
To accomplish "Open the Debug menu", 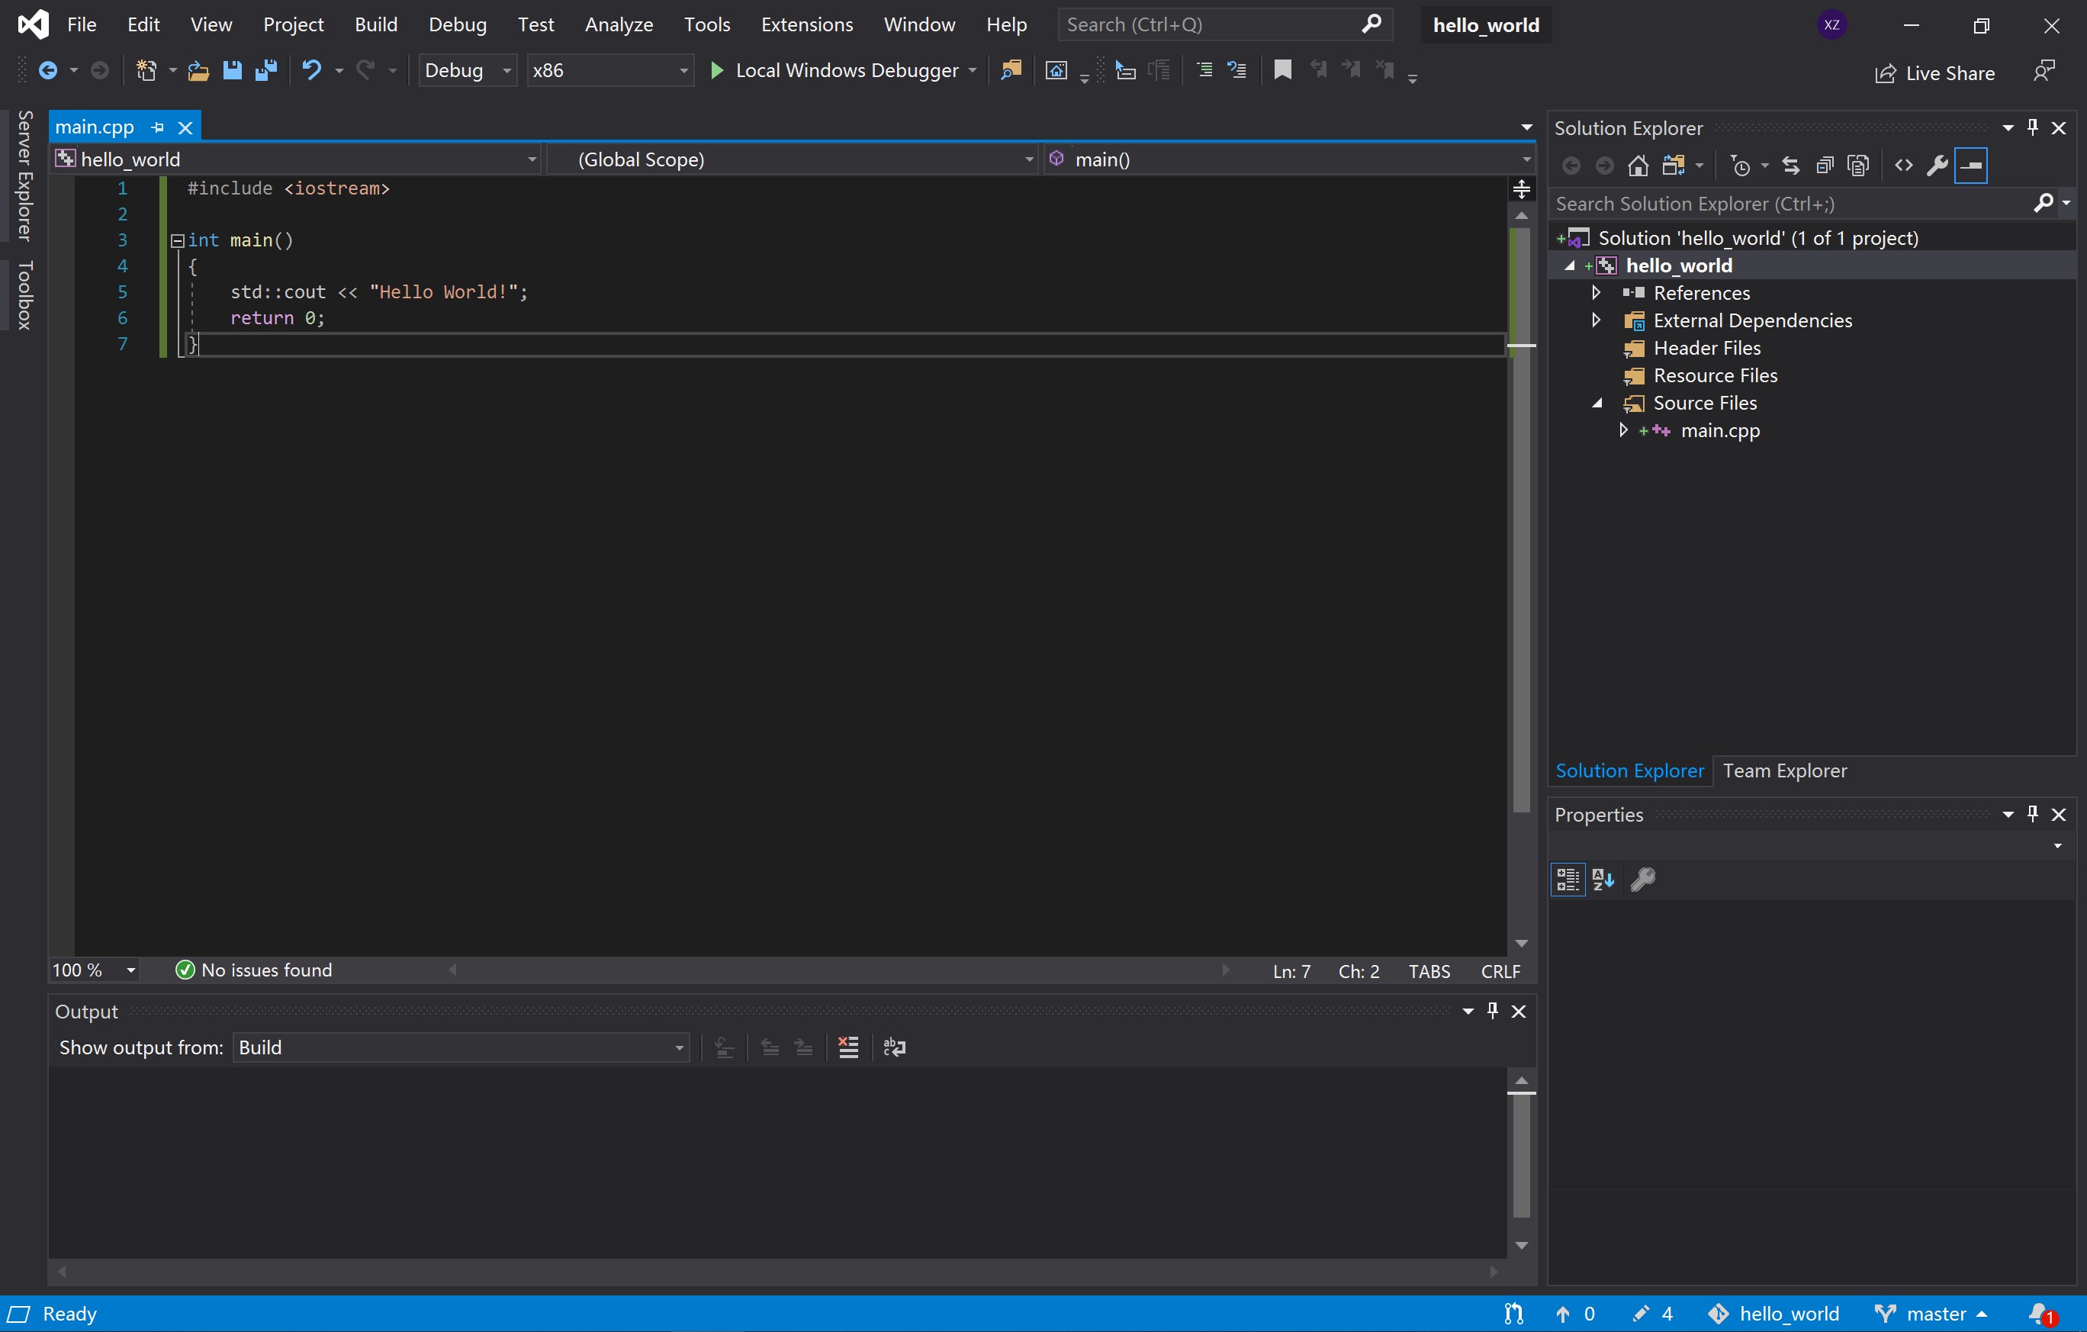I will tap(458, 24).
